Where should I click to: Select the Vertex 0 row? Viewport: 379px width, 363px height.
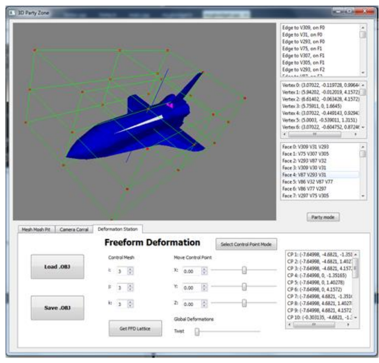[x=320, y=85]
